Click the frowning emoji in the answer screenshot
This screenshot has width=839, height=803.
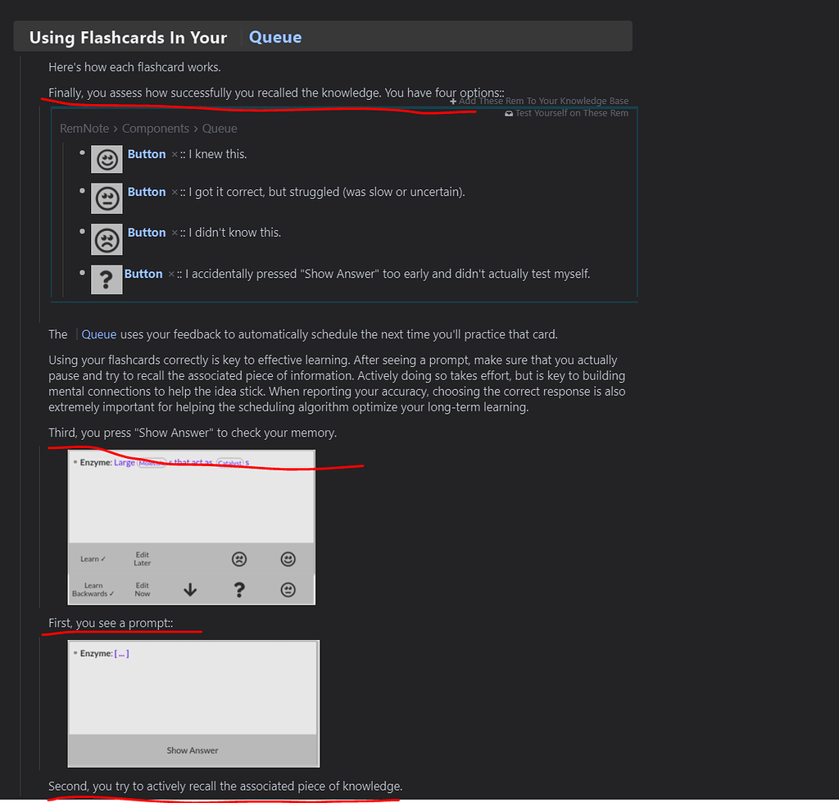239,559
